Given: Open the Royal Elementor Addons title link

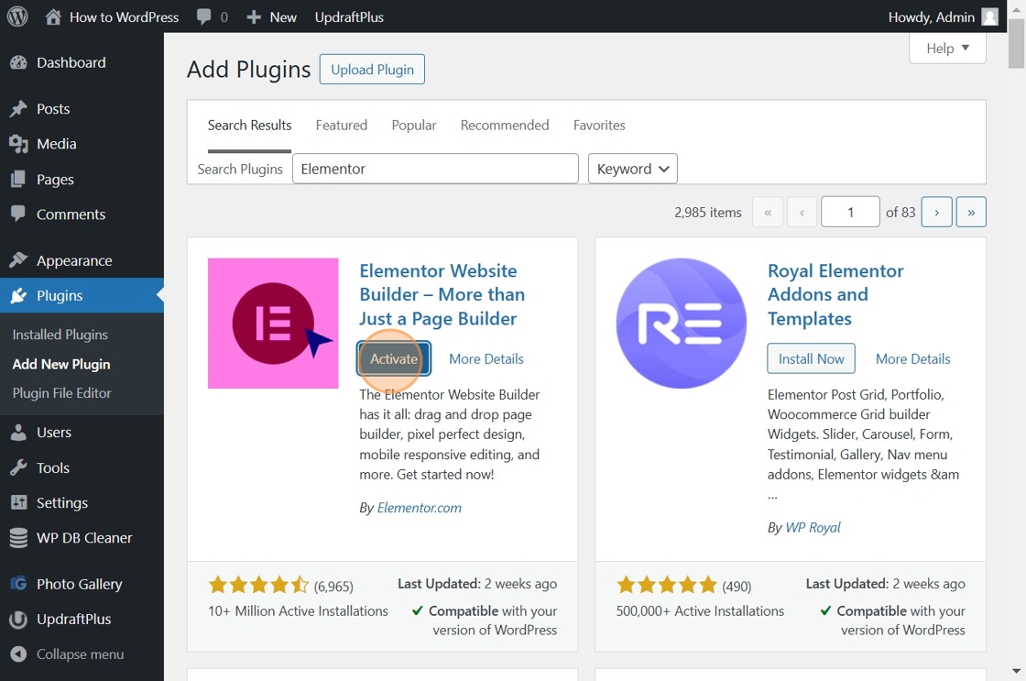Looking at the screenshot, I should click(835, 294).
